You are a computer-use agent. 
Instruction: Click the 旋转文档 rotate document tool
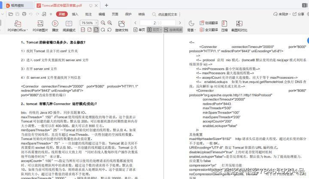(x=121, y=26)
